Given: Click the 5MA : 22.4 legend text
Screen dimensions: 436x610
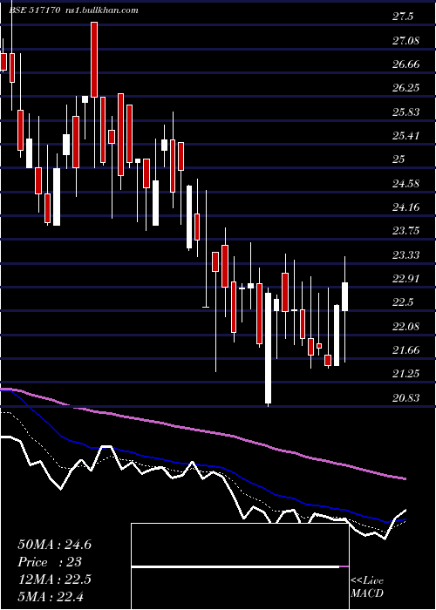Looking at the screenshot, I should click(x=51, y=596).
